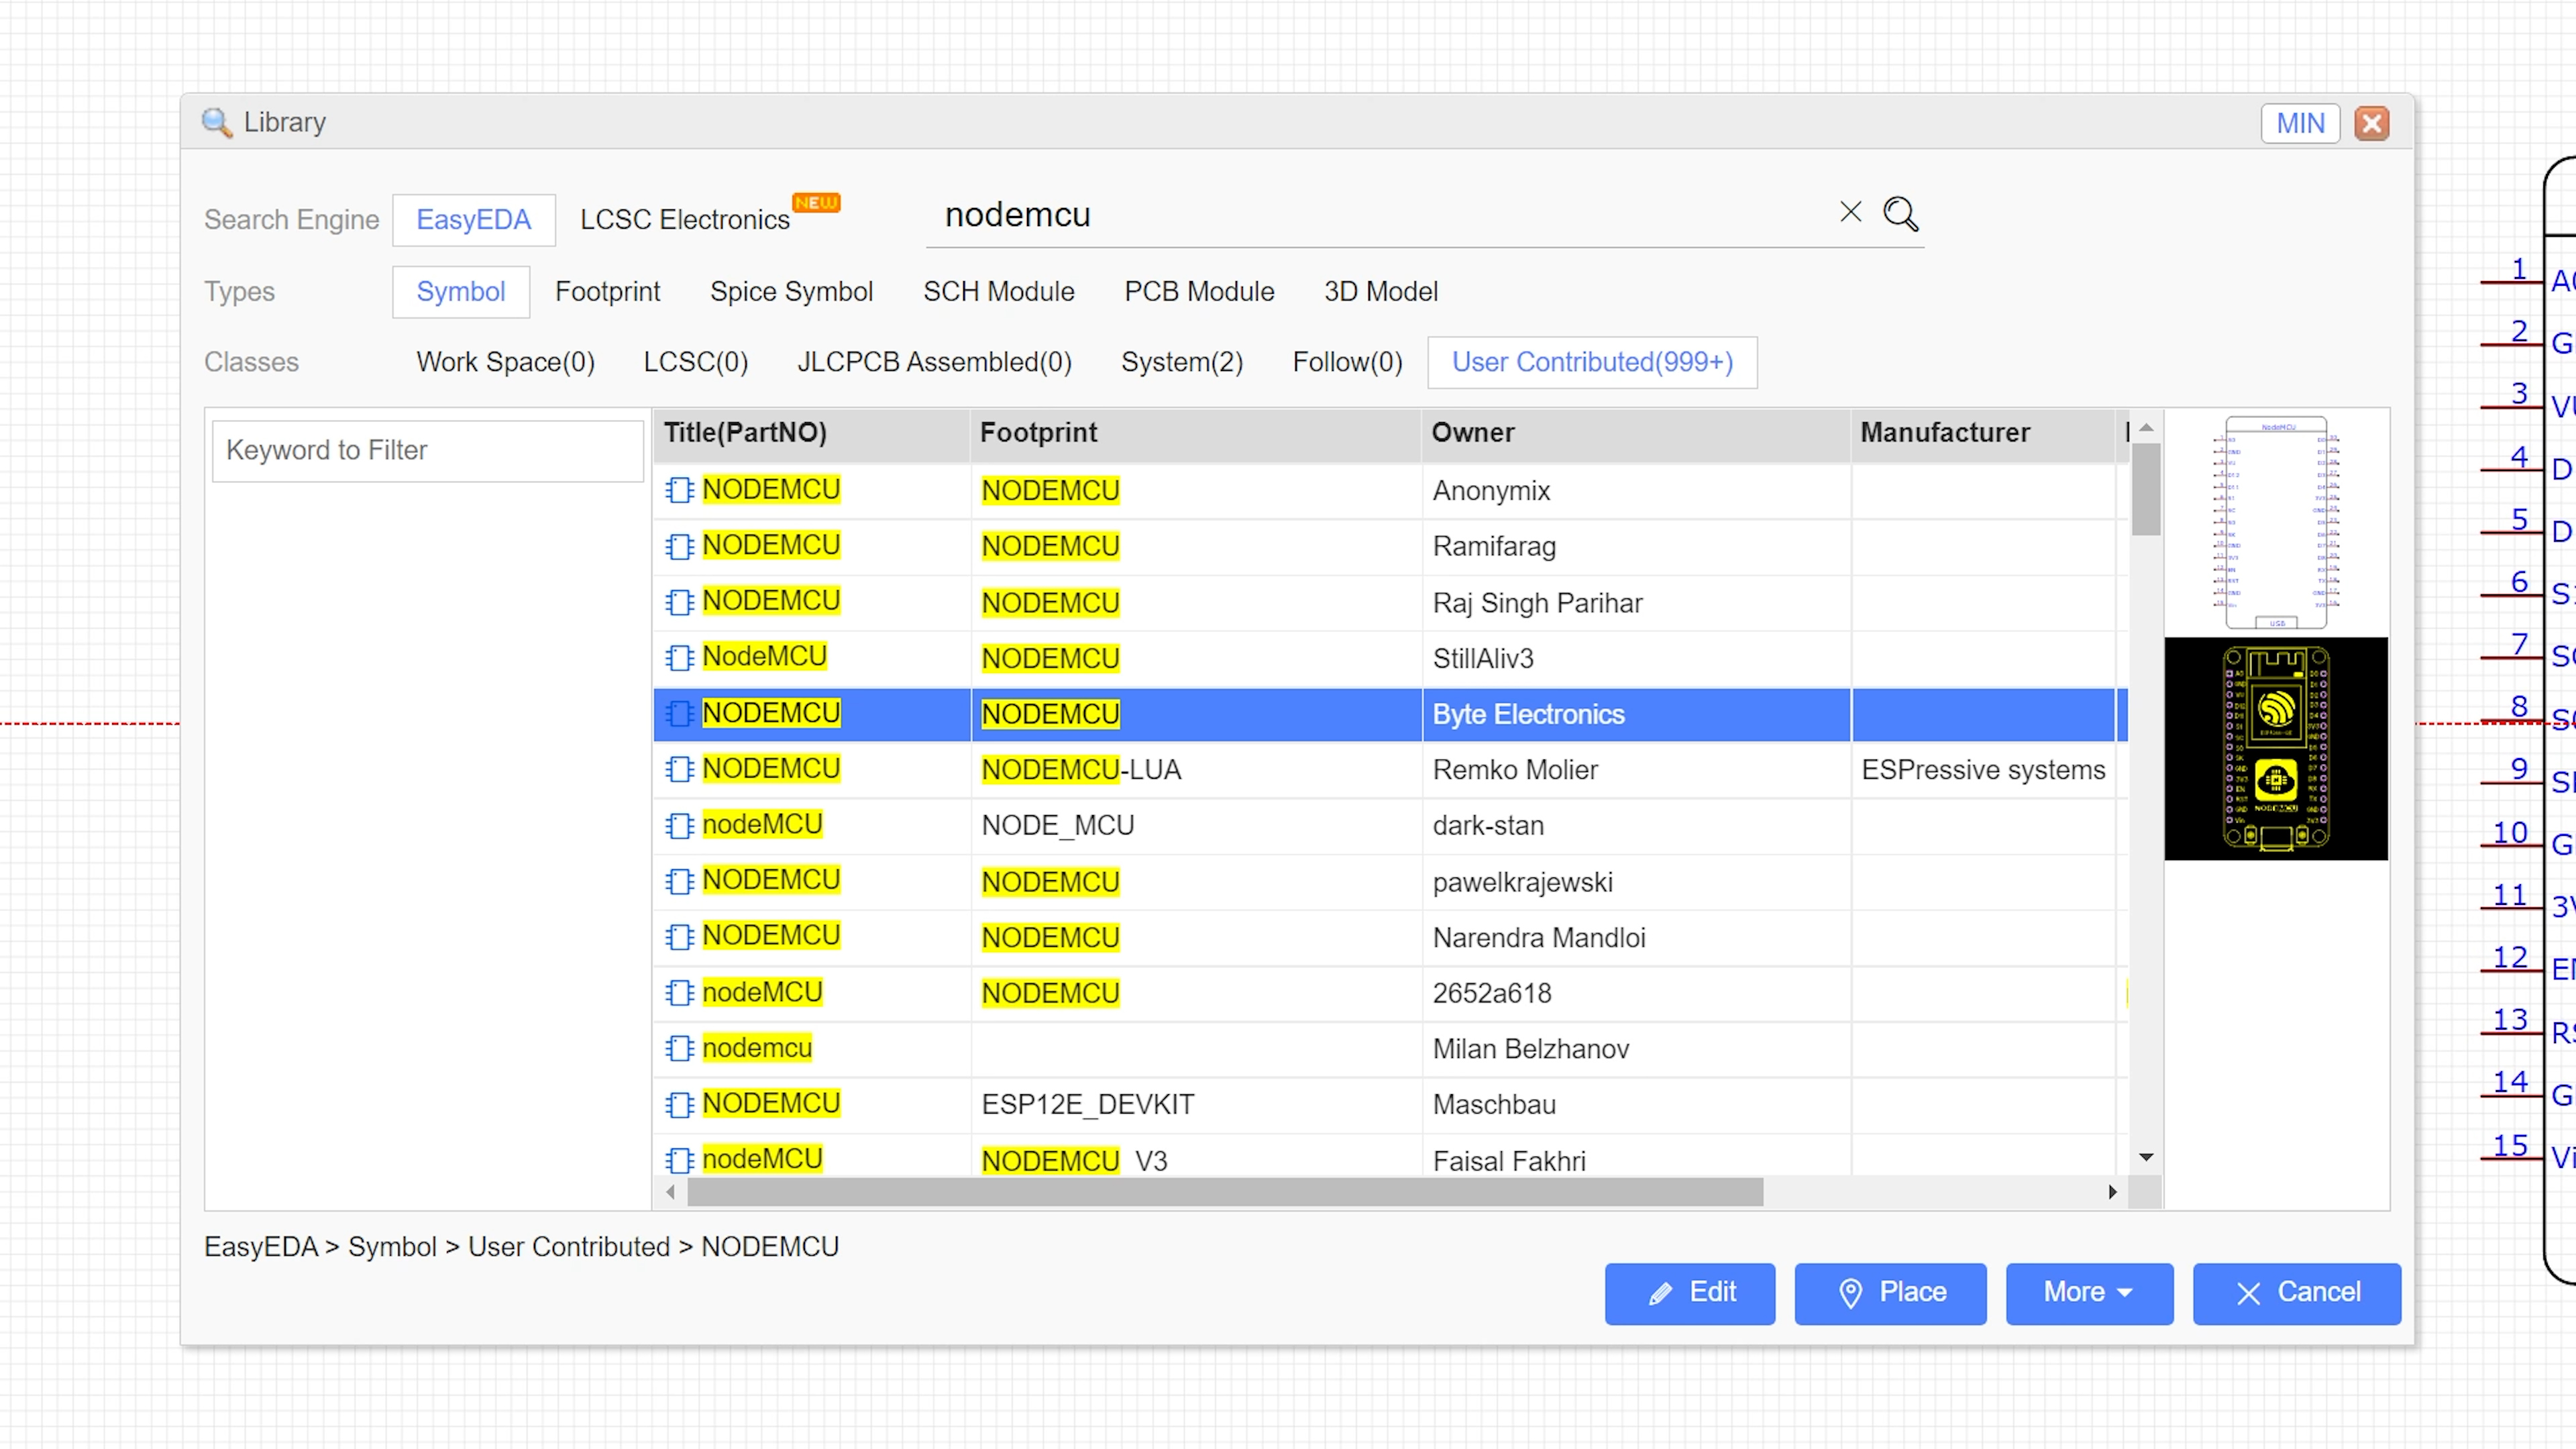Viewport: 2576px width, 1449px height.
Task: Click the magnifier search icon
Action: coord(1900,214)
